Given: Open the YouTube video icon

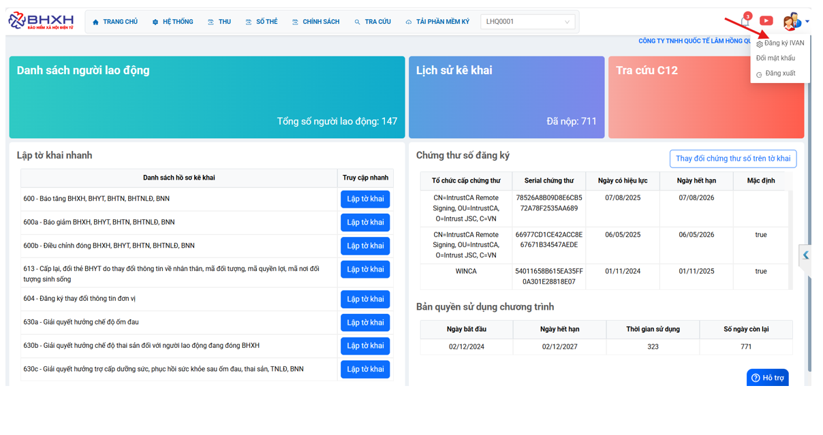Looking at the screenshot, I should tap(766, 21).
